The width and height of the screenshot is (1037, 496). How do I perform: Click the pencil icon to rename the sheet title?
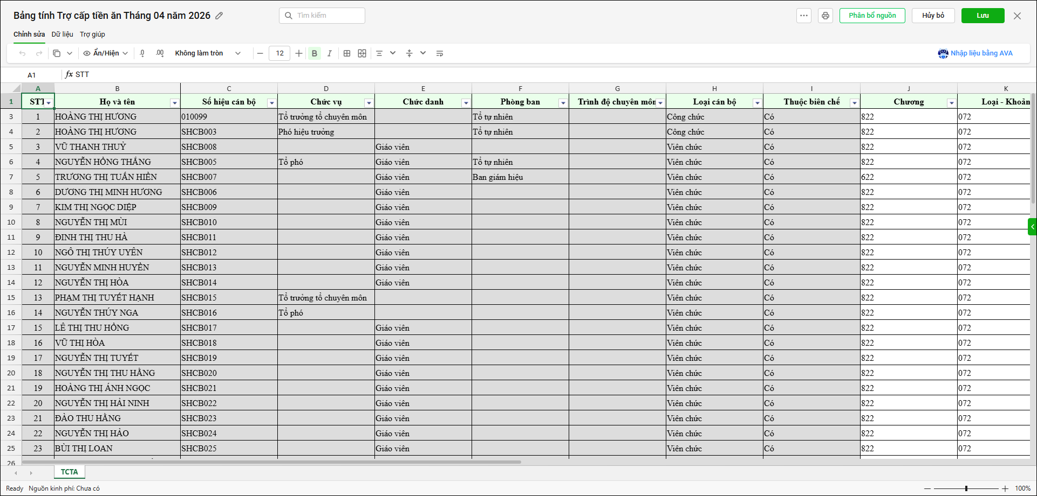pyautogui.click(x=219, y=16)
